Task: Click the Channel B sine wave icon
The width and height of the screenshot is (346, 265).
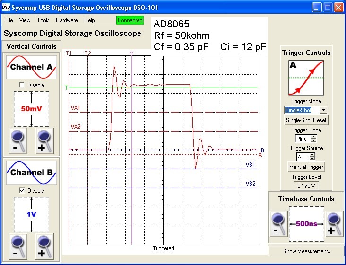Action: (x=31, y=173)
